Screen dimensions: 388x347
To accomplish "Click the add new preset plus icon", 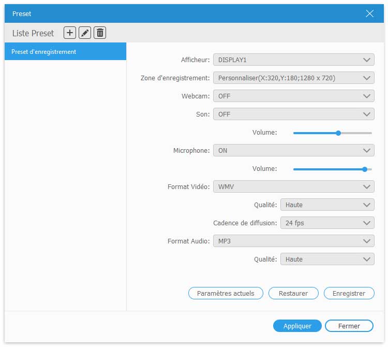I will click(x=70, y=33).
